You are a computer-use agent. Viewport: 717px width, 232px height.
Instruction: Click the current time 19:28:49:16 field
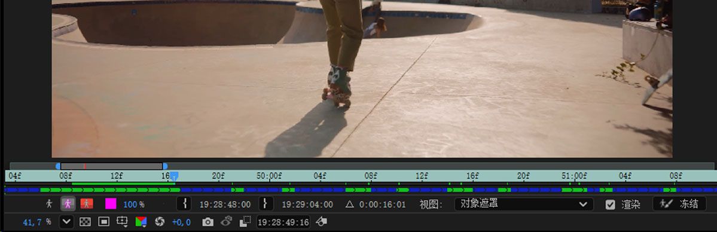point(283,222)
